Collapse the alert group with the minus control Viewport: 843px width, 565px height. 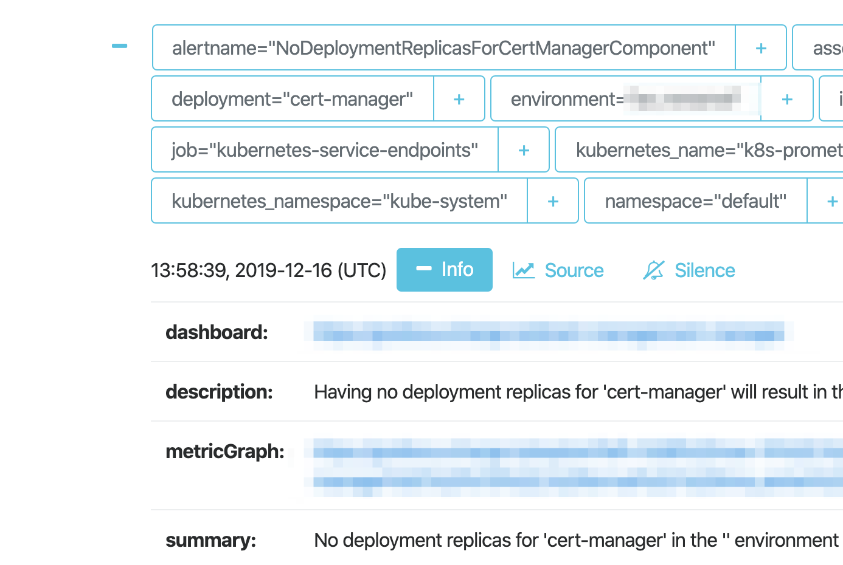(119, 46)
